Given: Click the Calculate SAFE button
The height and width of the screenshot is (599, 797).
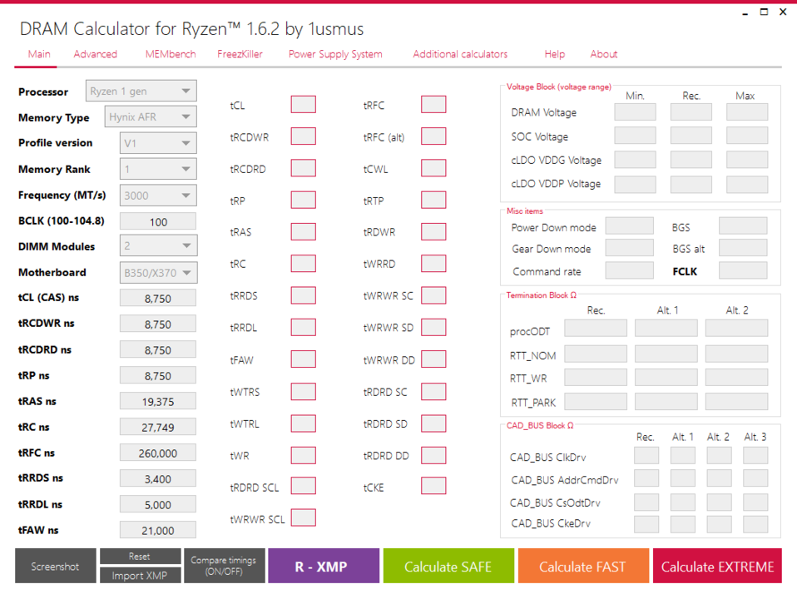Looking at the screenshot, I should 448,567.
